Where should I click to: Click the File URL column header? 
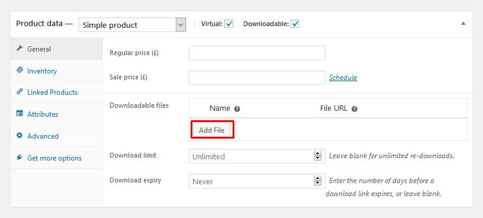click(x=334, y=108)
